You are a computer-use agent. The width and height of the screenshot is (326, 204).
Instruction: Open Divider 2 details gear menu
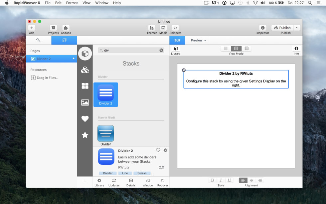[x=165, y=150]
